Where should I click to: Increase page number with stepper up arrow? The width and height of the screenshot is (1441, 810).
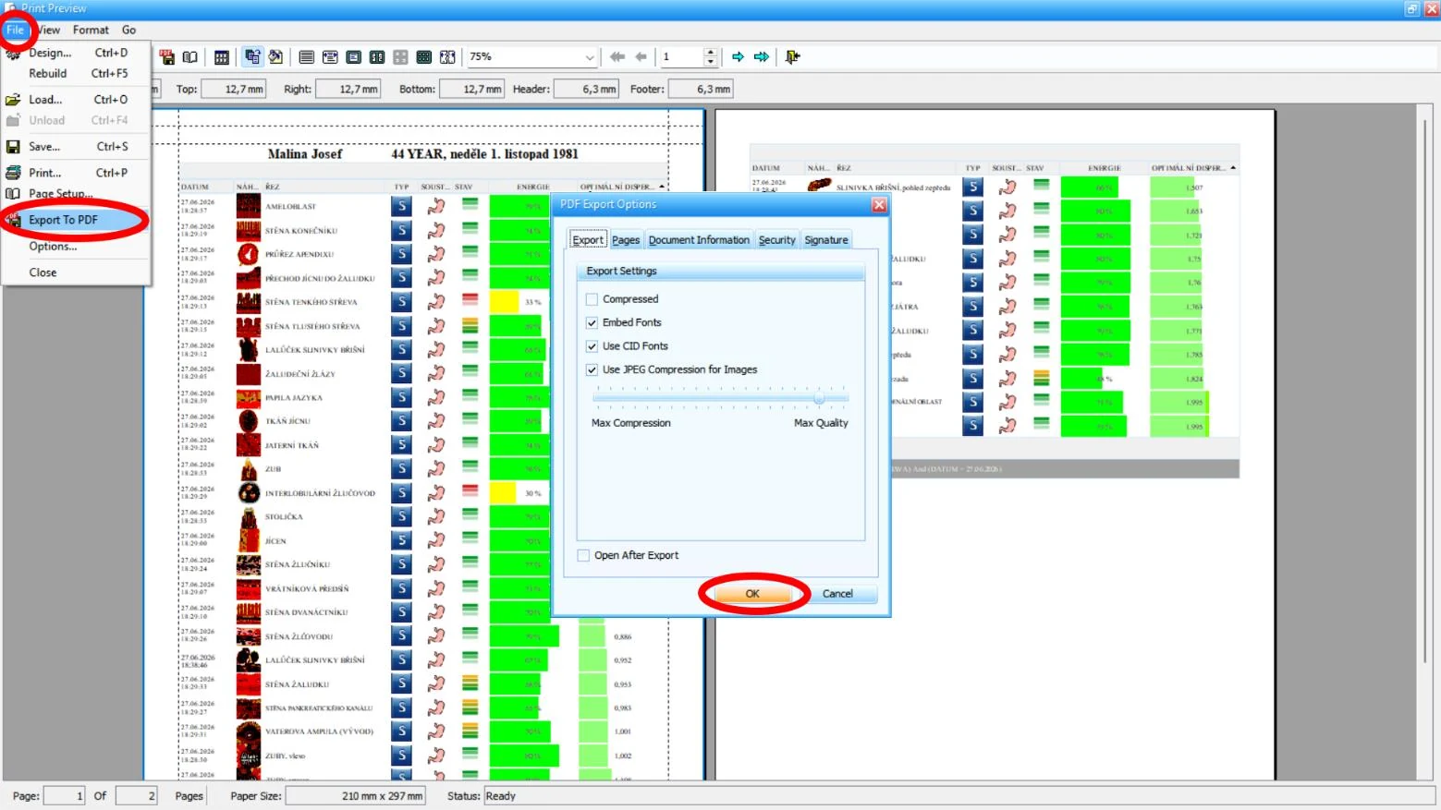click(710, 52)
